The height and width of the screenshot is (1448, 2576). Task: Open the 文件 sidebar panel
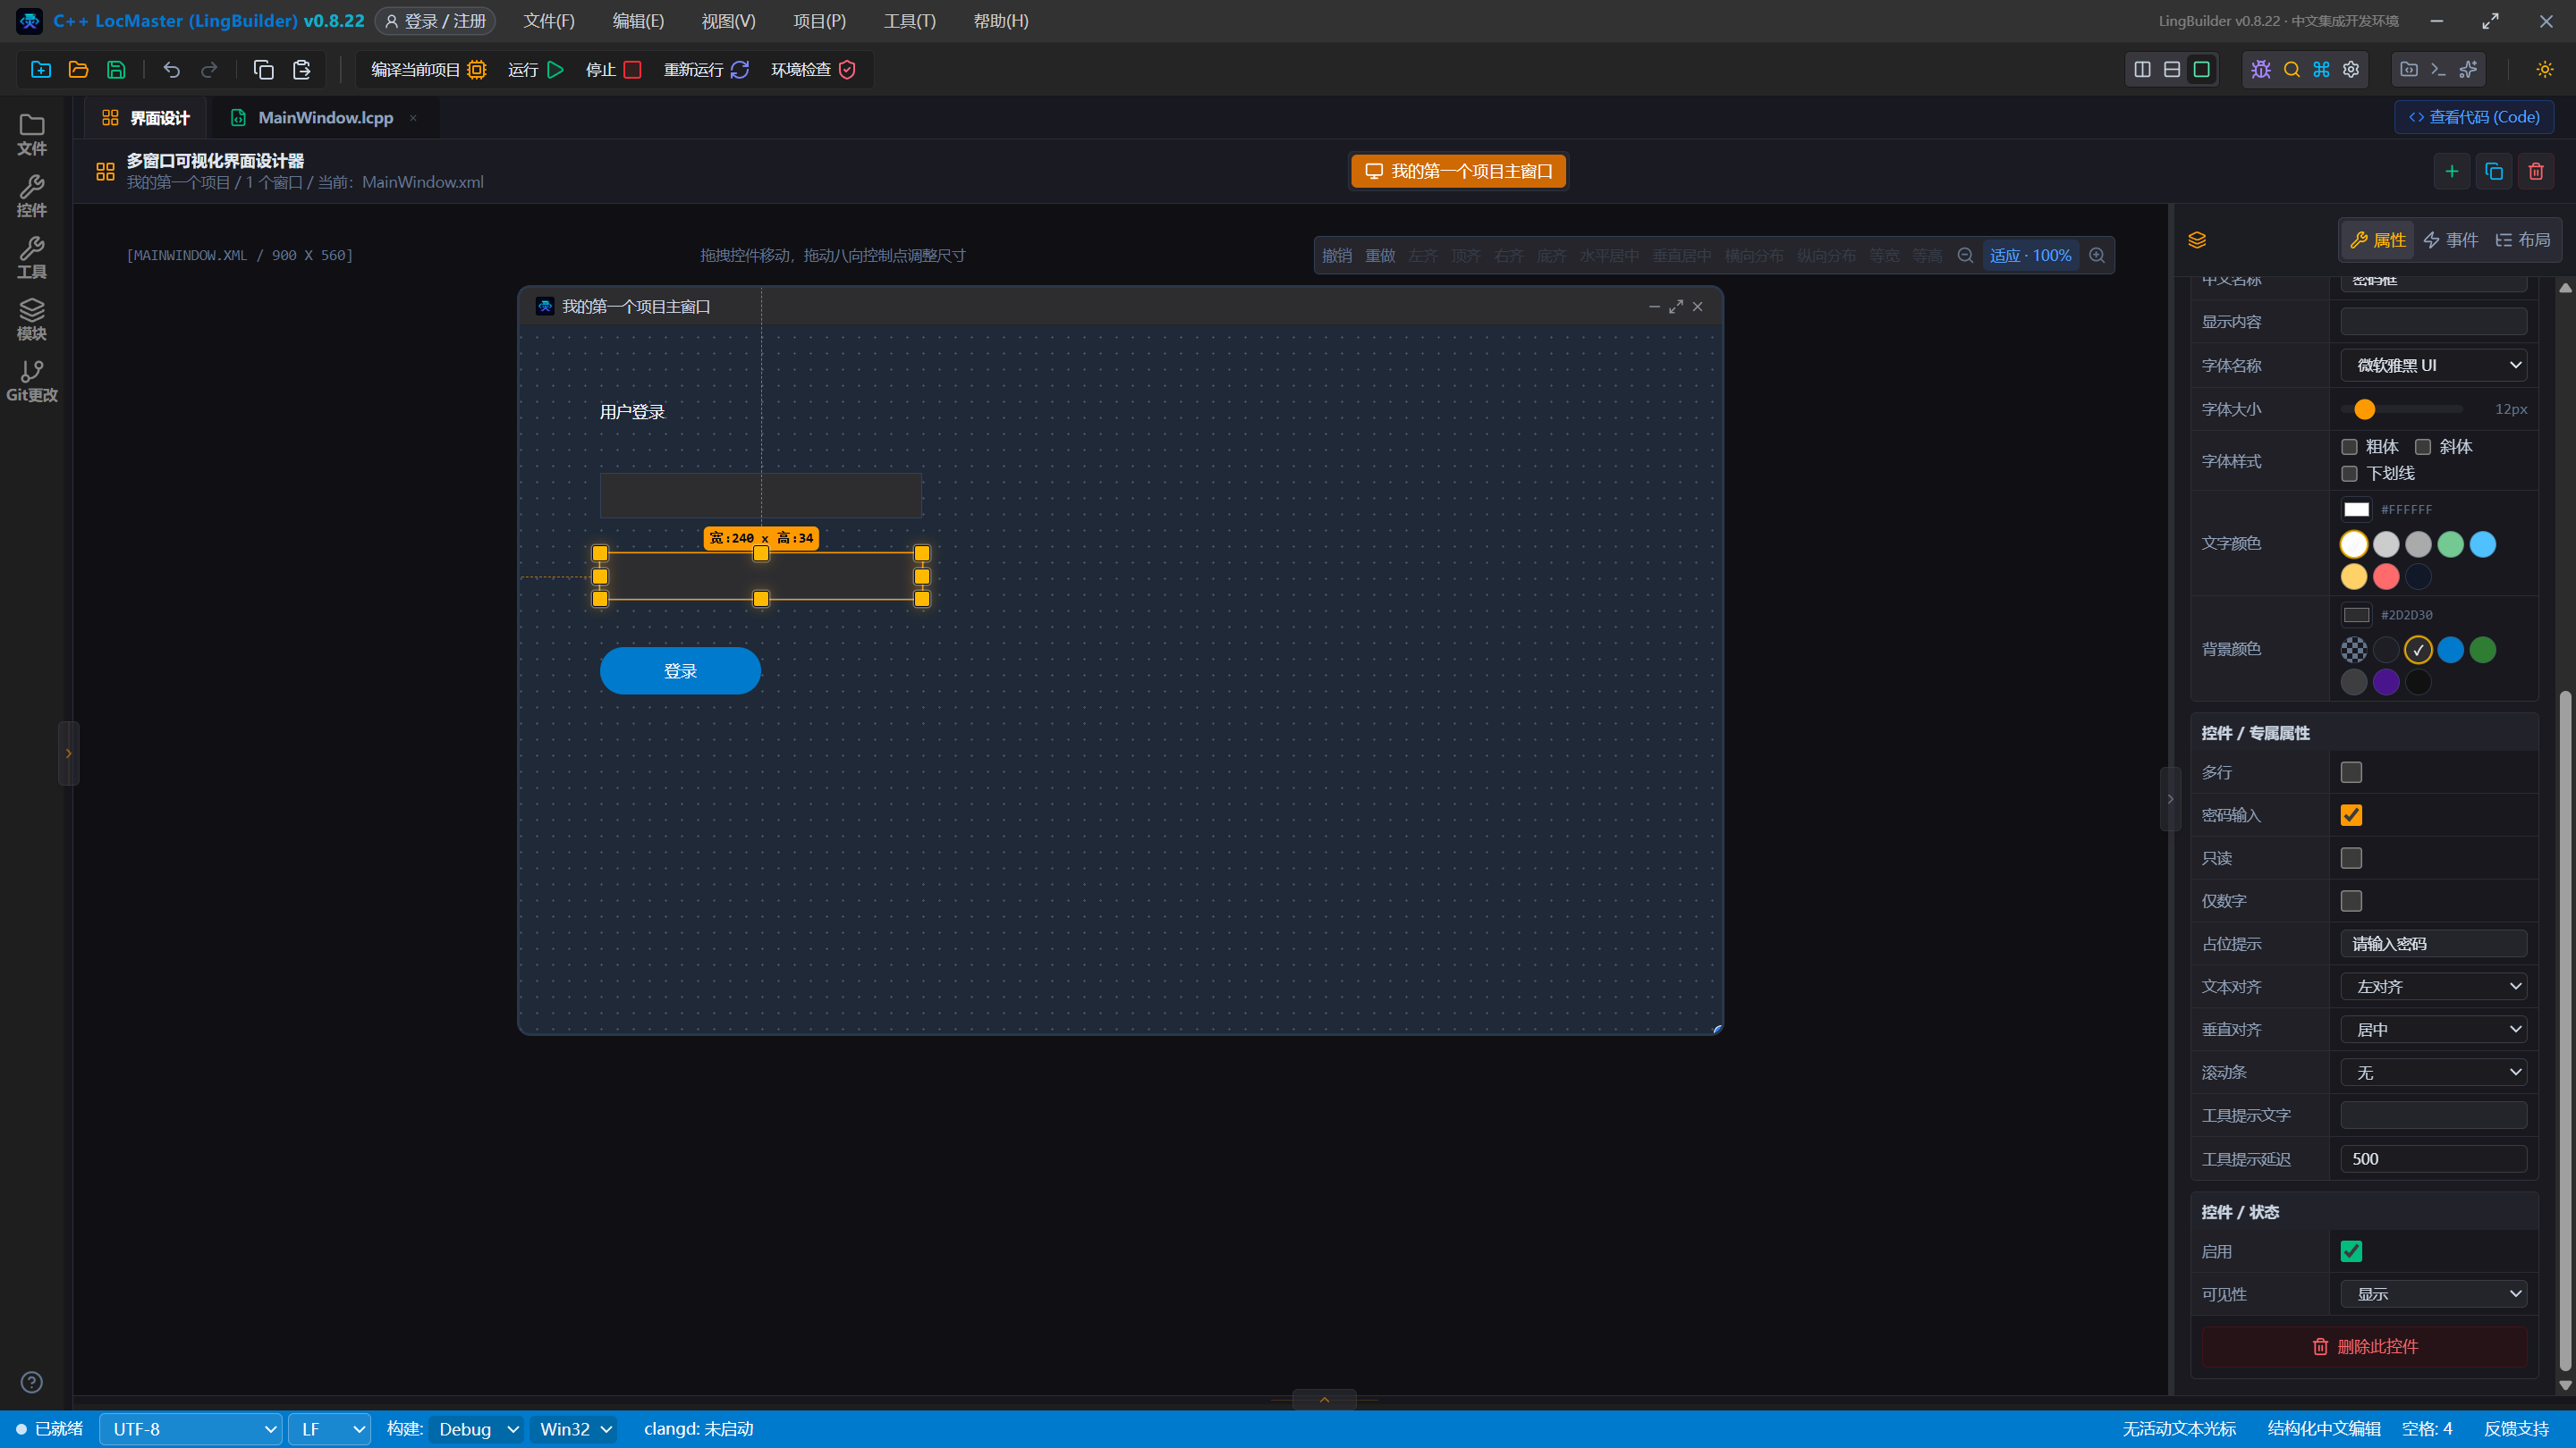tap(32, 135)
